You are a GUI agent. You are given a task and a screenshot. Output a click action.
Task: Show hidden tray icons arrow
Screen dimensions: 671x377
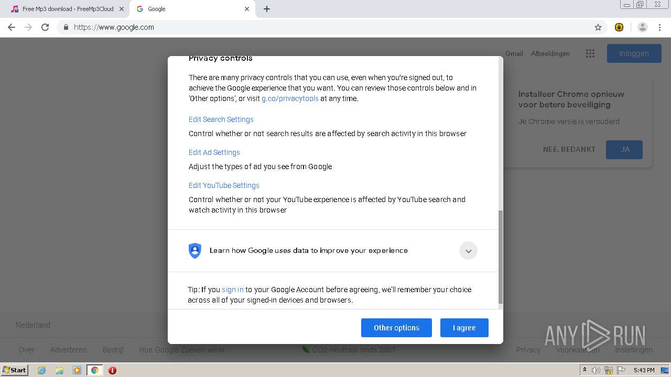(x=585, y=370)
